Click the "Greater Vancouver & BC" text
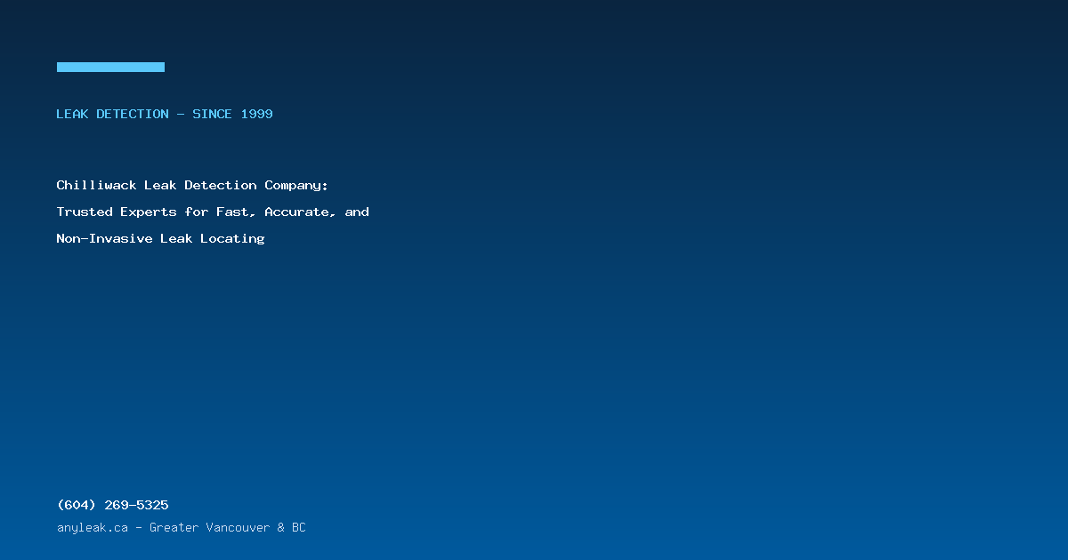 pyautogui.click(x=228, y=528)
